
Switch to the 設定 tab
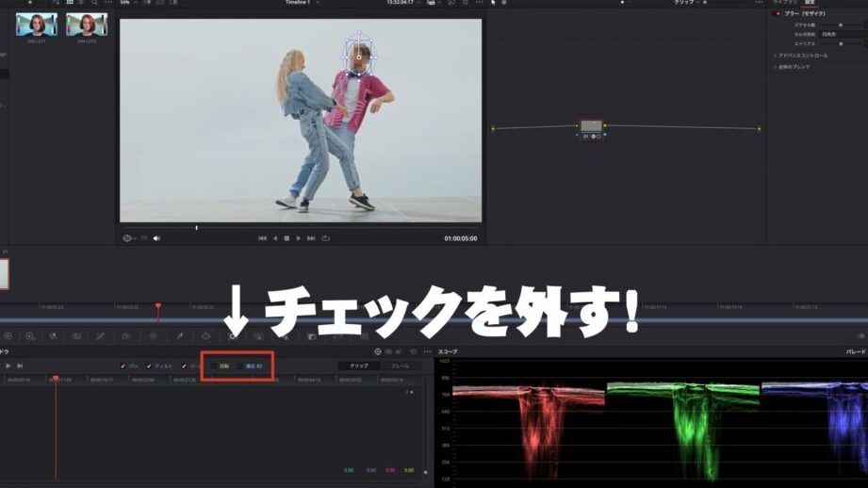click(x=810, y=2)
